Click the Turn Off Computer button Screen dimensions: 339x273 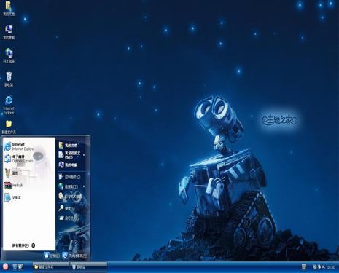75,256
